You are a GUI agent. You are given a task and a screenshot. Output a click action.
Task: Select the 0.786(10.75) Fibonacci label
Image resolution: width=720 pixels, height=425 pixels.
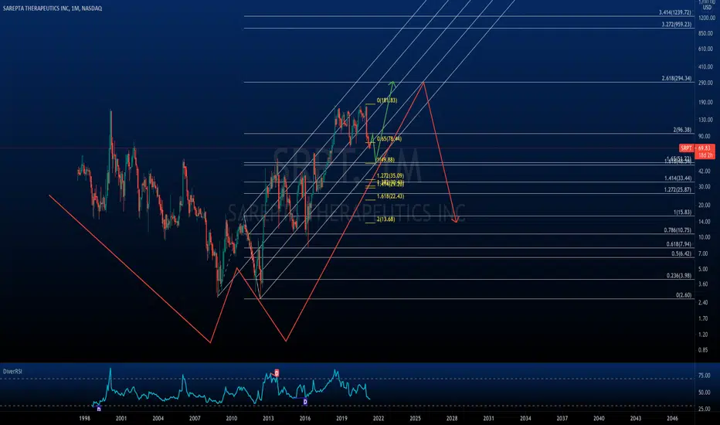pos(678,230)
